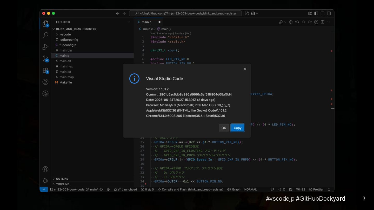
Task: Synchronize changes from the status bar
Action: point(101,190)
